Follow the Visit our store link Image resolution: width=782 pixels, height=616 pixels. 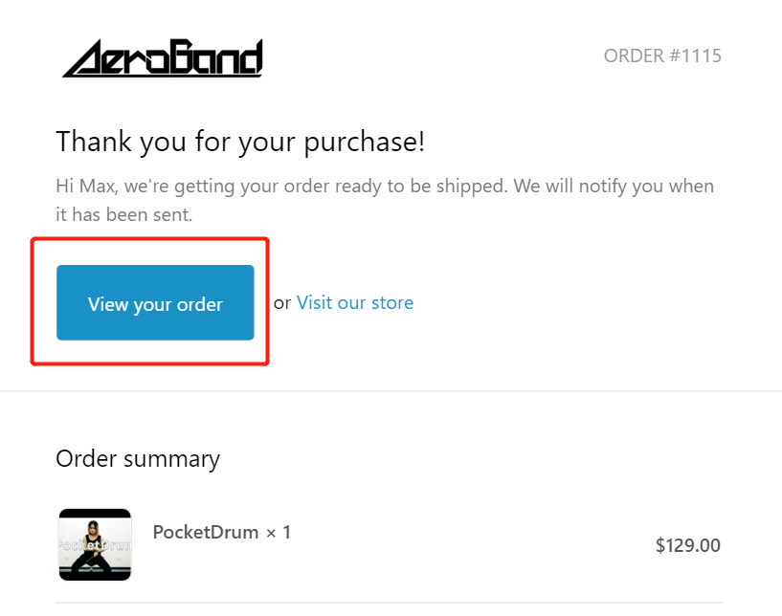coord(355,302)
